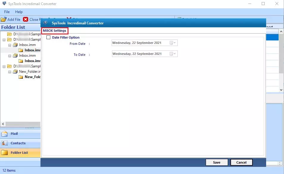Click folder icon of first D:\ Sampl entry
Screen dimensions: 284x174
point(10,34)
